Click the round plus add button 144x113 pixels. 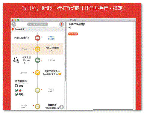[x=61, y=107]
